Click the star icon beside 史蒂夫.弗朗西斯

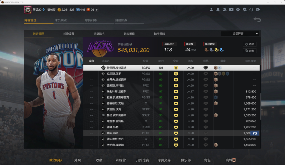coord(103,80)
